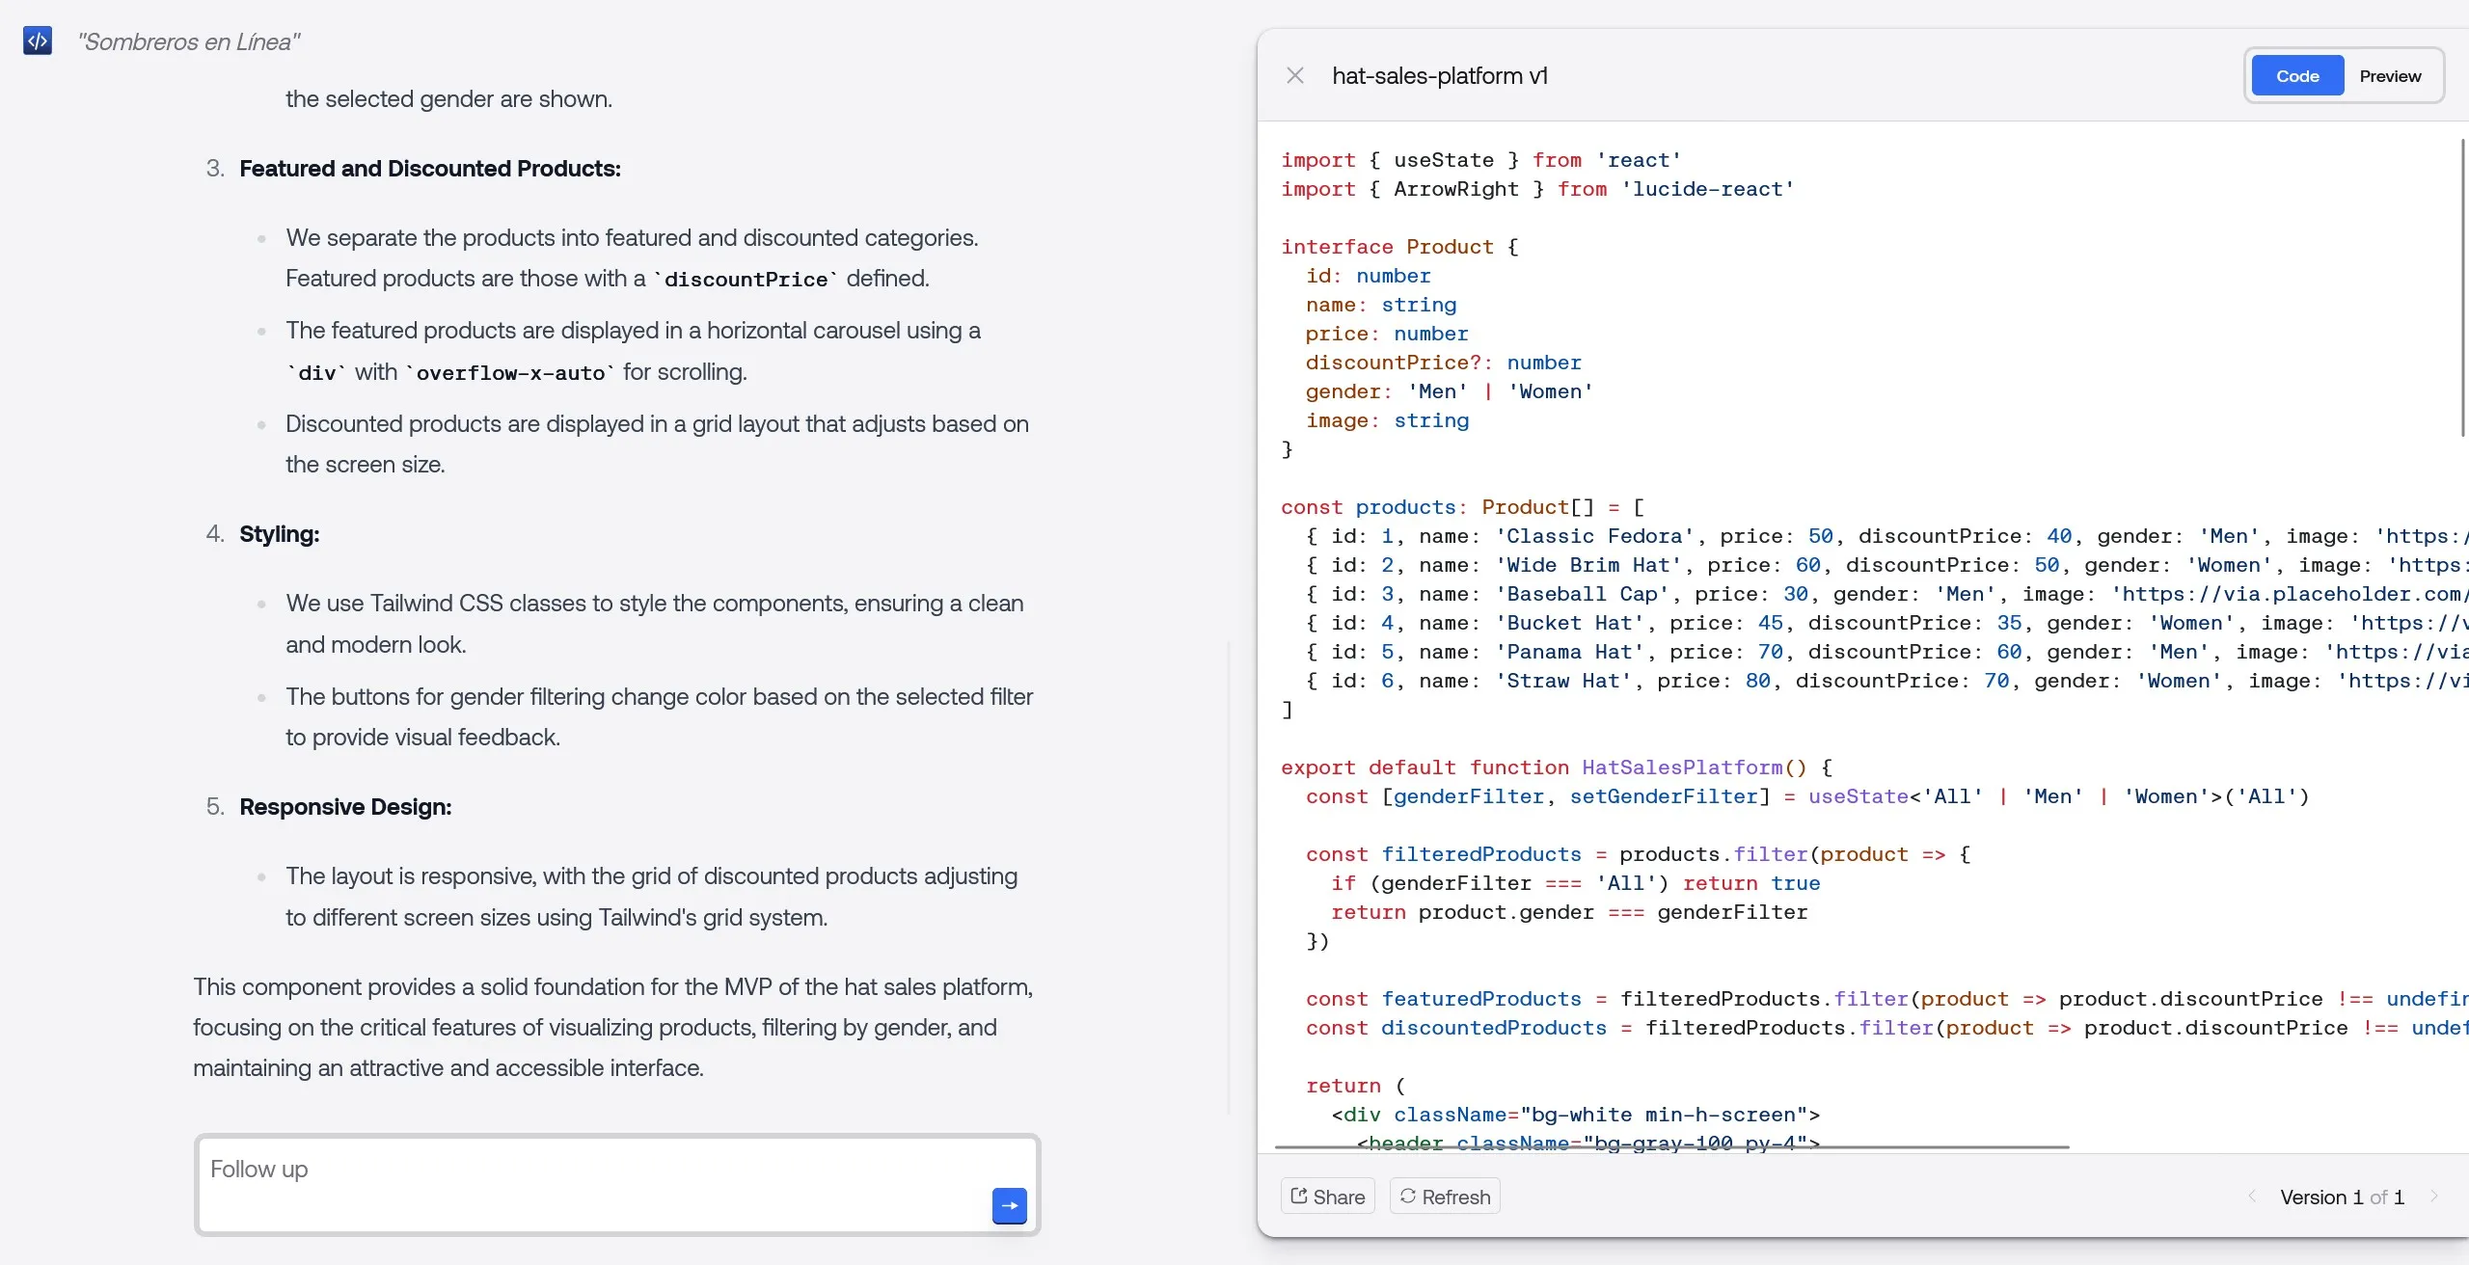This screenshot has height=1265, width=2469.
Task: Toggle back to Code view
Action: (x=2296, y=75)
